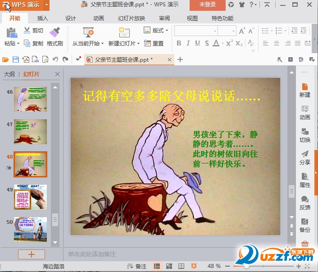Save the presentation with floppy icon
The height and width of the screenshot is (272, 318).
[16, 59]
